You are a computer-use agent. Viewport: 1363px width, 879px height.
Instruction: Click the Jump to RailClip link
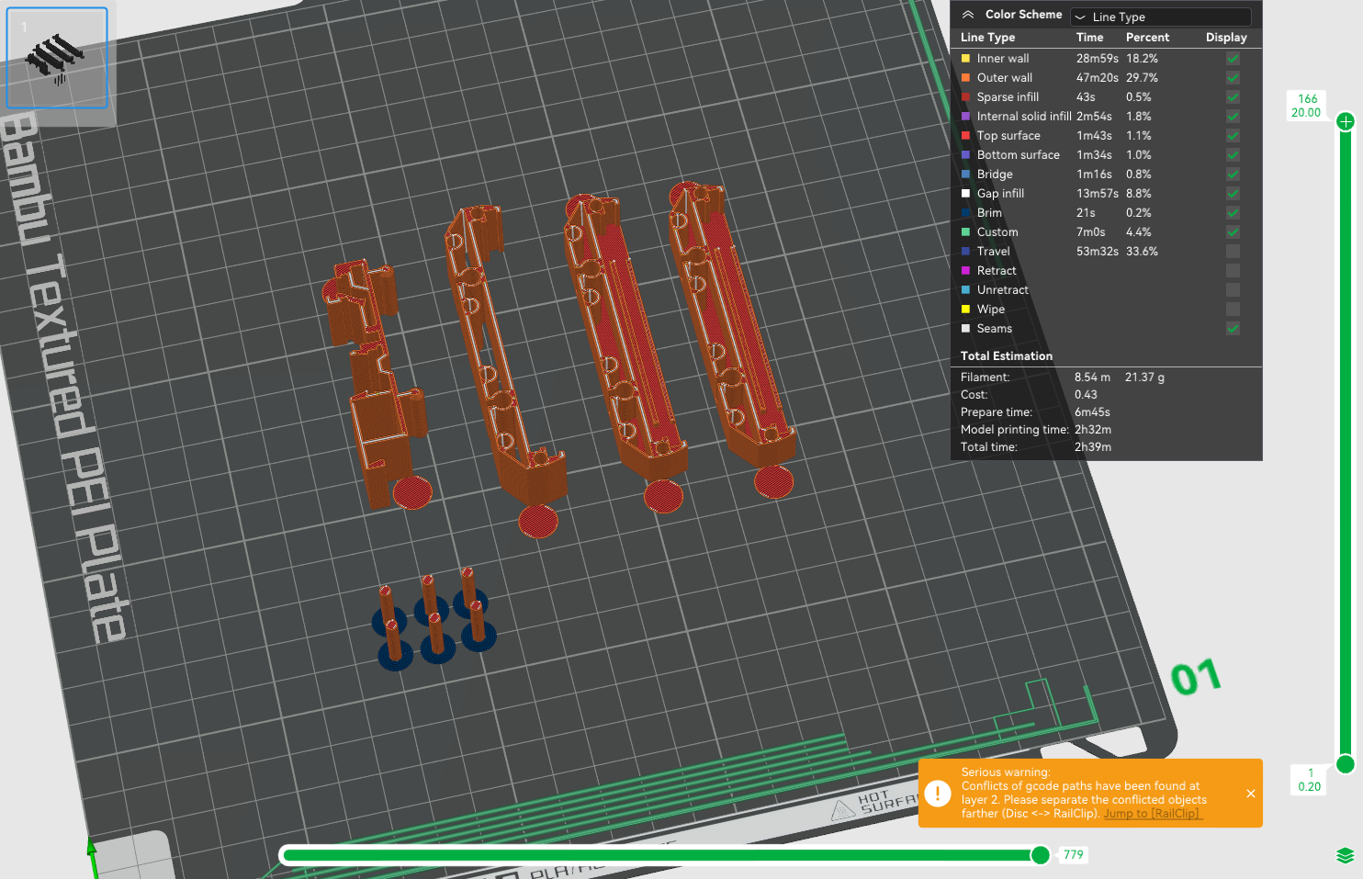coord(1152,813)
